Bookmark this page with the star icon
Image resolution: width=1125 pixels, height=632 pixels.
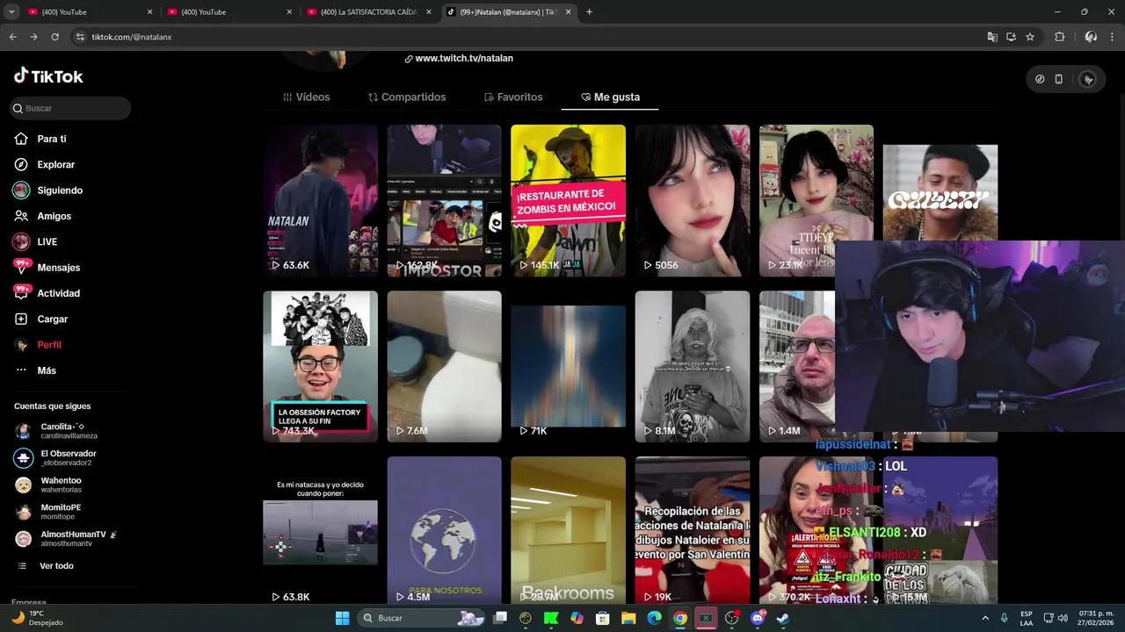1030,37
